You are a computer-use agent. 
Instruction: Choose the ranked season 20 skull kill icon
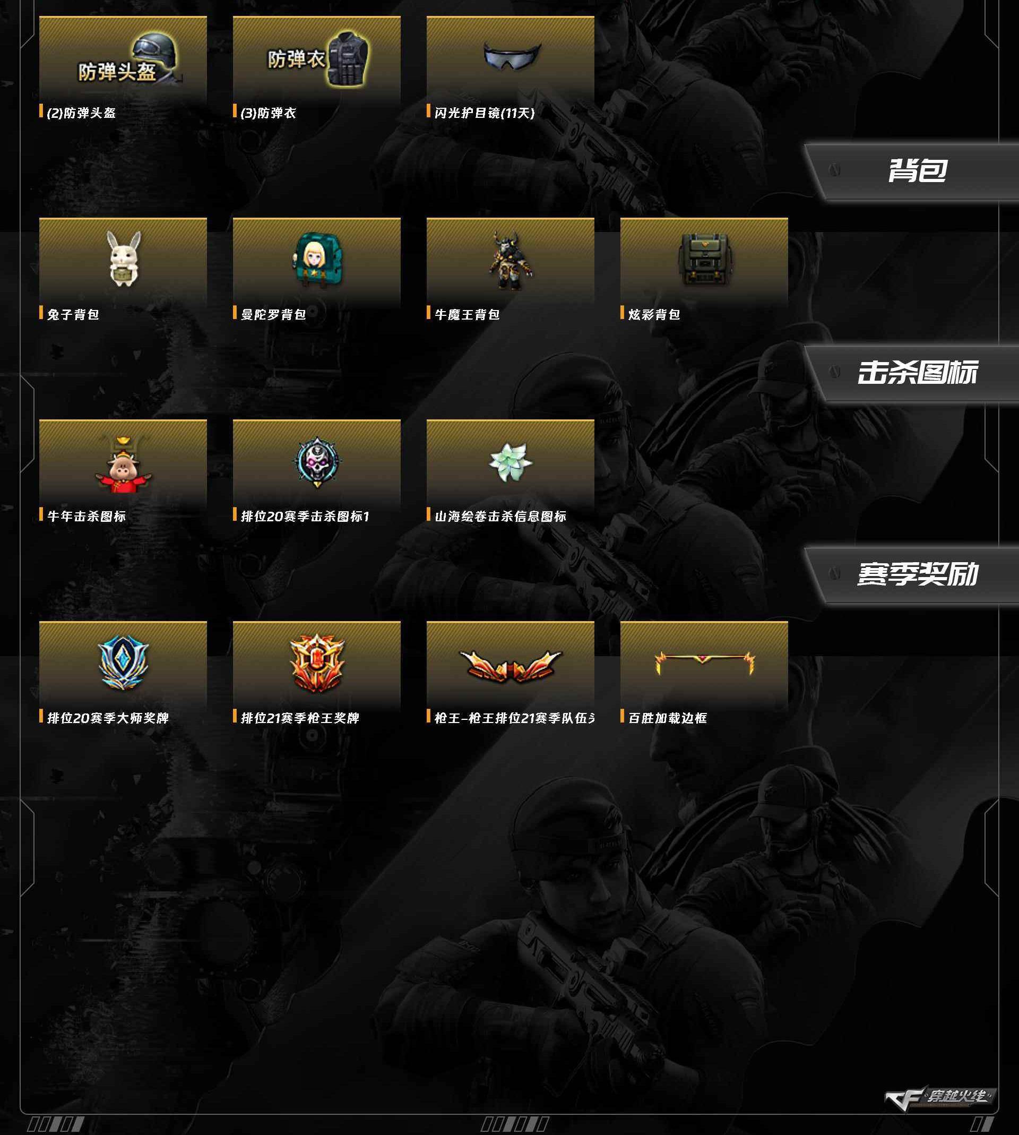coord(317,461)
